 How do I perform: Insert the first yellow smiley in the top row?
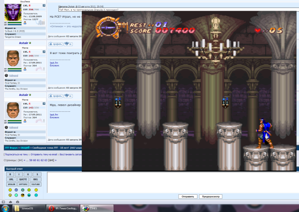click(x=10, y=190)
